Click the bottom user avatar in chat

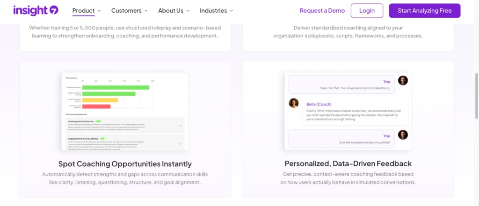pyautogui.click(x=403, y=135)
